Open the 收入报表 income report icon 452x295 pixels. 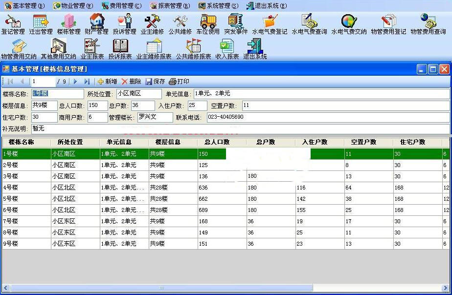point(227,48)
